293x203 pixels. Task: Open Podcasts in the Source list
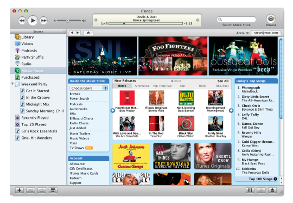(x=29, y=50)
